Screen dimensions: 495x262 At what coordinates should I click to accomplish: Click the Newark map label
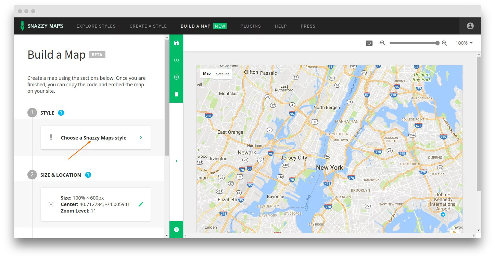pos(247,152)
